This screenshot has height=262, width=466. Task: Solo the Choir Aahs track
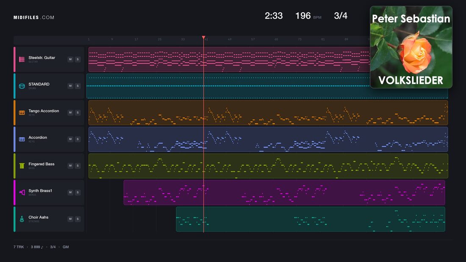click(78, 219)
